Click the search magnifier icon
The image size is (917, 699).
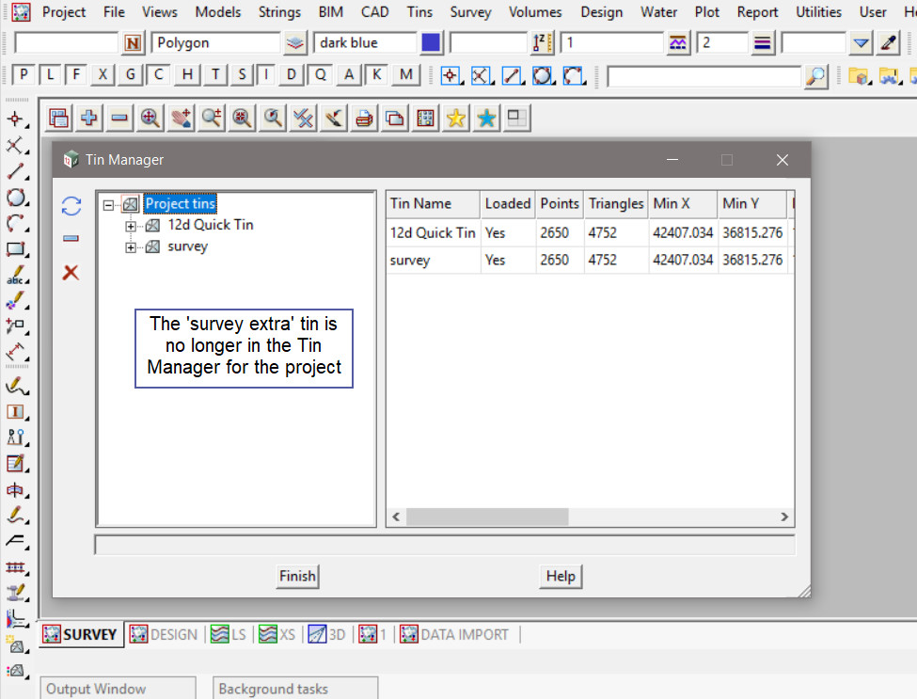[815, 76]
